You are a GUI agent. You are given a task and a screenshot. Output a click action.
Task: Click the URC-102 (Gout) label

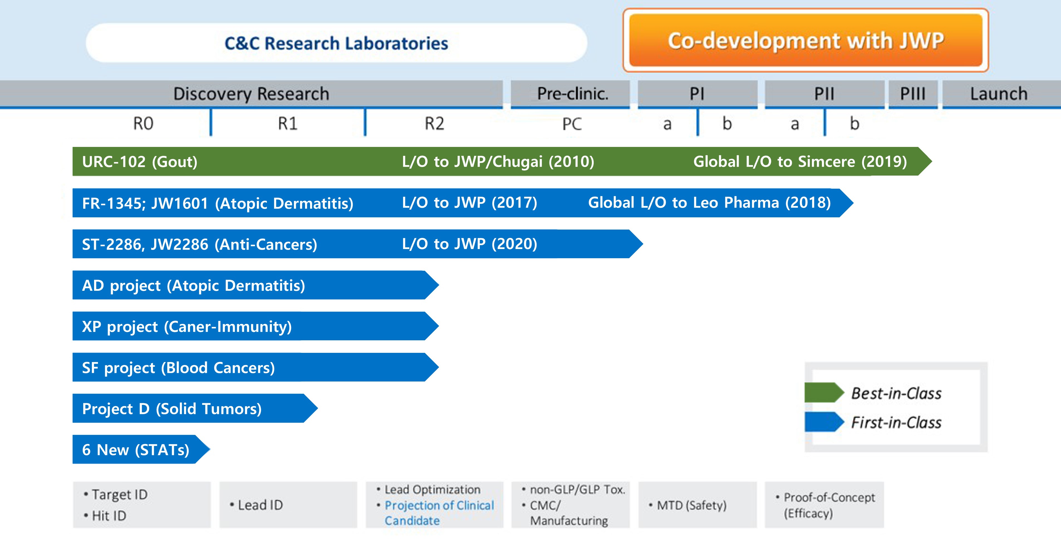(140, 161)
